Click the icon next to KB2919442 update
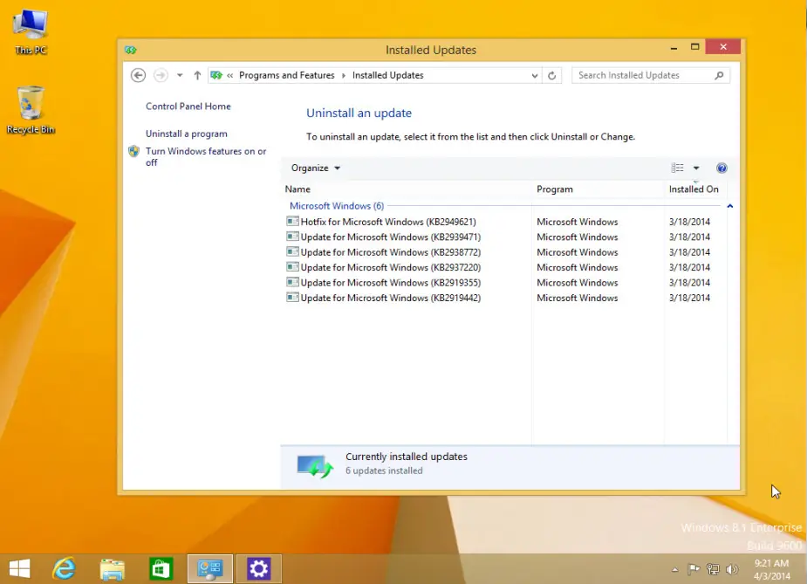Viewport: 807px width, 584px height. (292, 297)
